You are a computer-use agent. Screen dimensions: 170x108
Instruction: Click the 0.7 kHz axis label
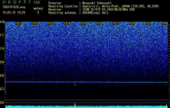point(2,89)
